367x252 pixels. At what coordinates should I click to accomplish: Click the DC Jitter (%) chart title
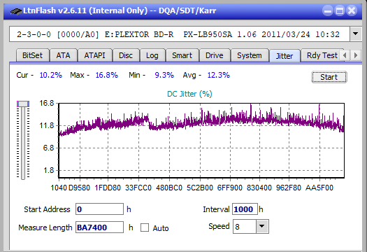click(x=189, y=94)
